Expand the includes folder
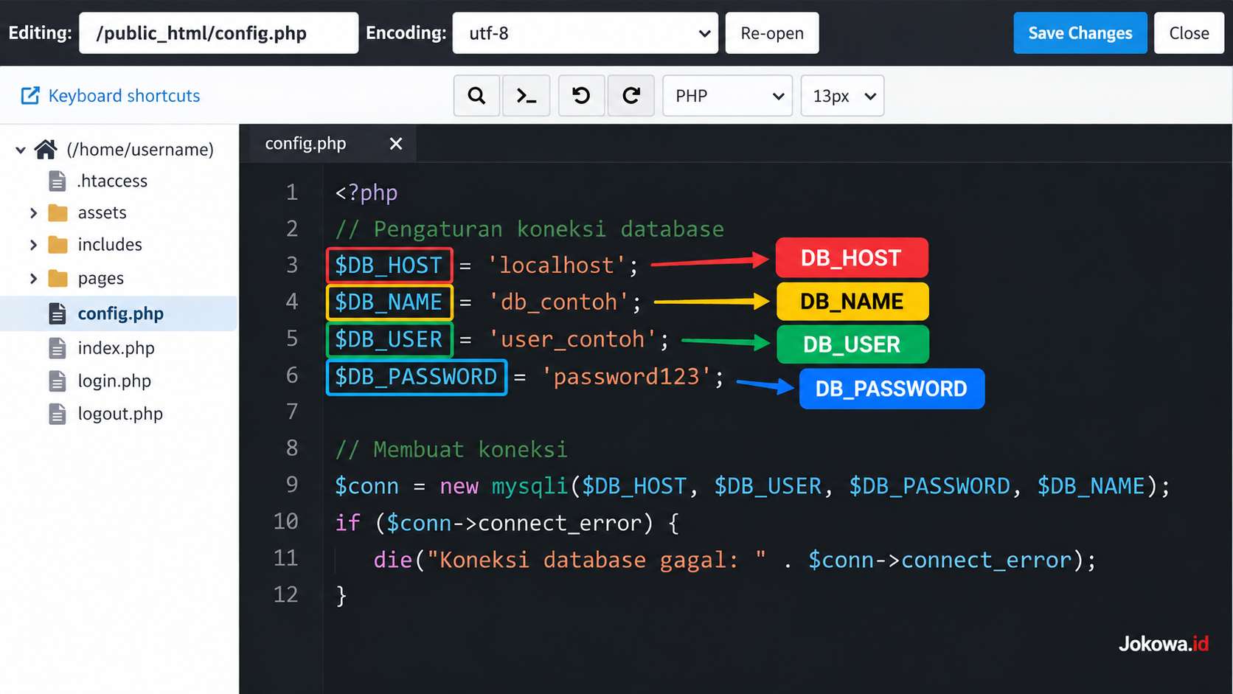1233x694 pixels. [33, 245]
